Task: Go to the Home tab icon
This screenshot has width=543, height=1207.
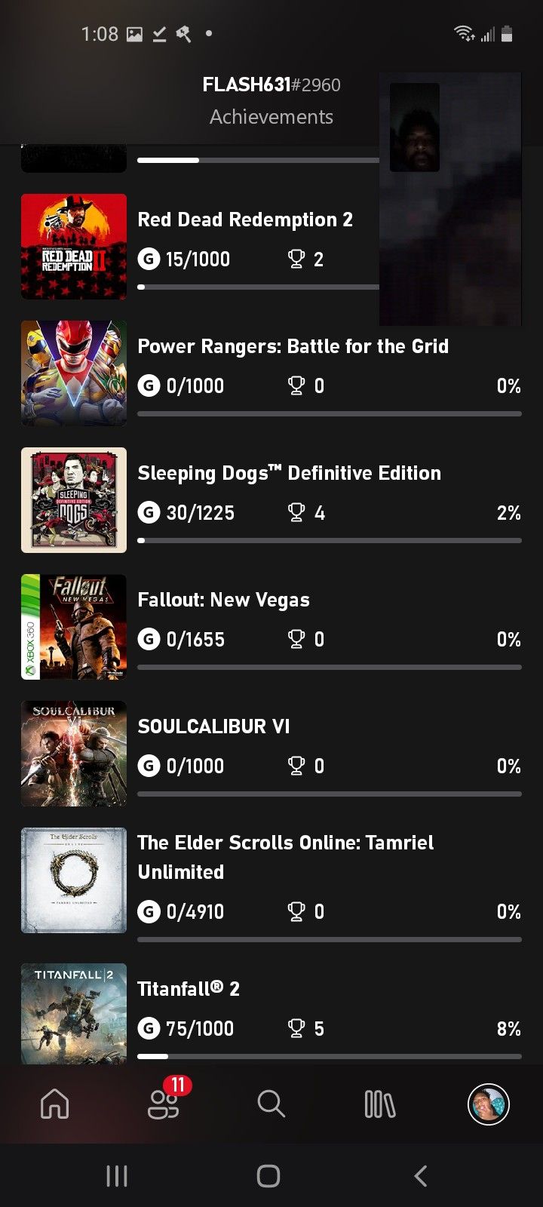Action: 54,1104
